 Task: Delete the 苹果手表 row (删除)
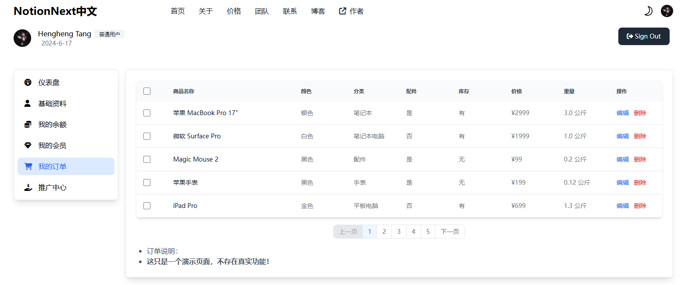(x=640, y=183)
